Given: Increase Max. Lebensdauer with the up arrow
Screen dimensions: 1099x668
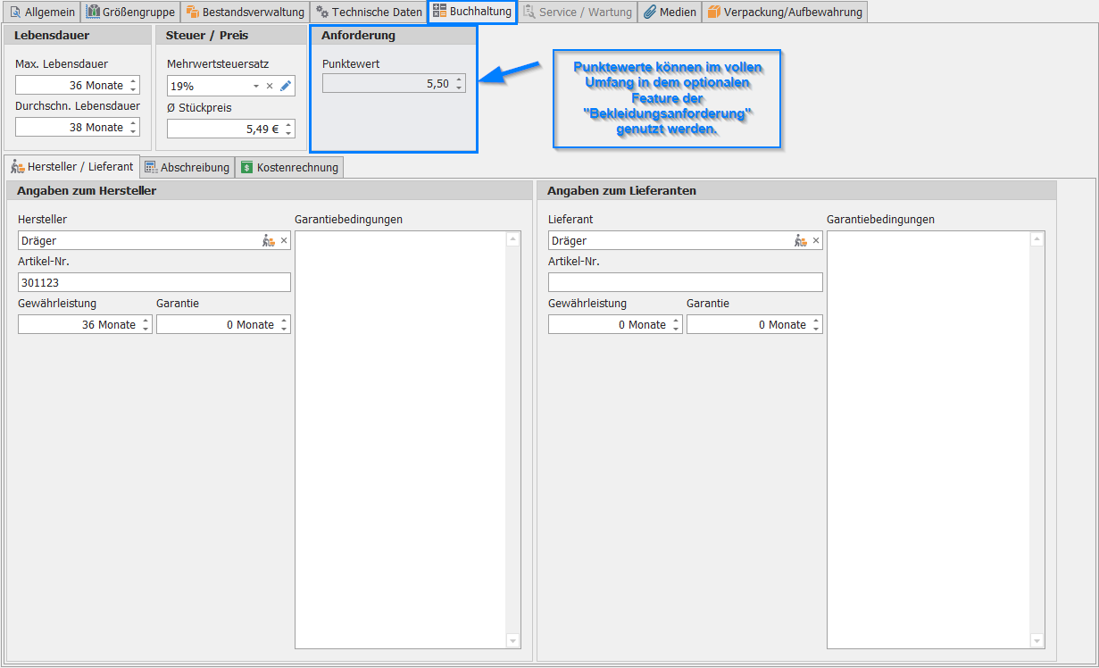Looking at the screenshot, I should coord(134,81).
